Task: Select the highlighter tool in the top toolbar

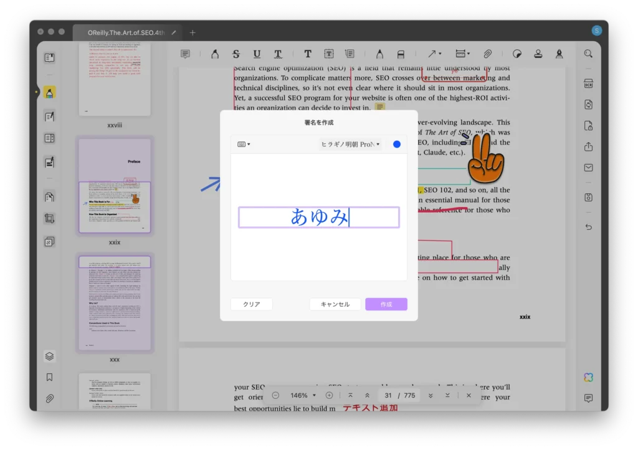Action: [x=215, y=54]
